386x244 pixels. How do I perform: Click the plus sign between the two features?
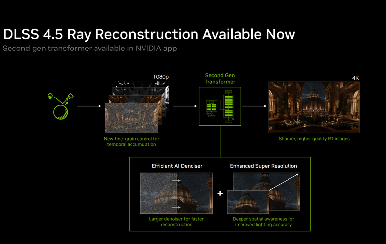220,194
